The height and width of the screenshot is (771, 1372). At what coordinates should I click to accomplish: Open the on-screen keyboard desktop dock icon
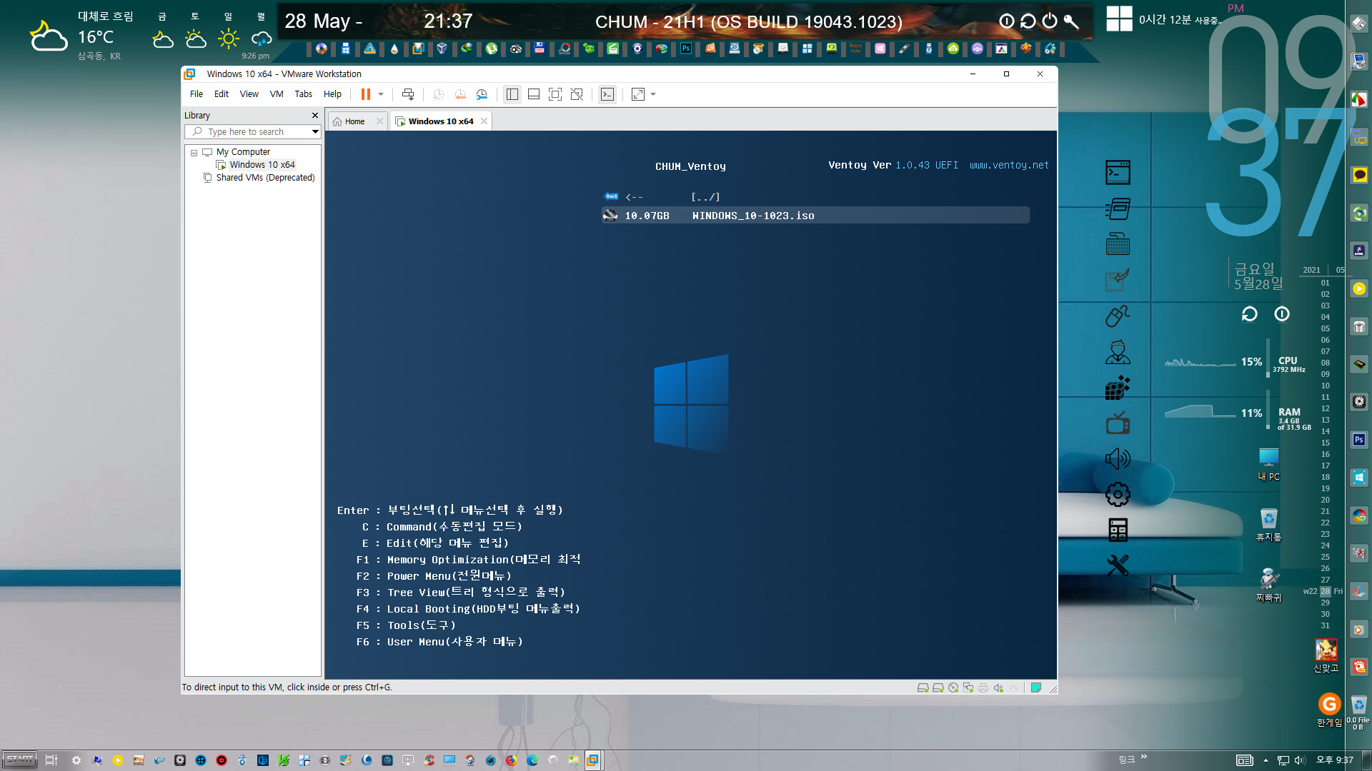click(x=1118, y=245)
